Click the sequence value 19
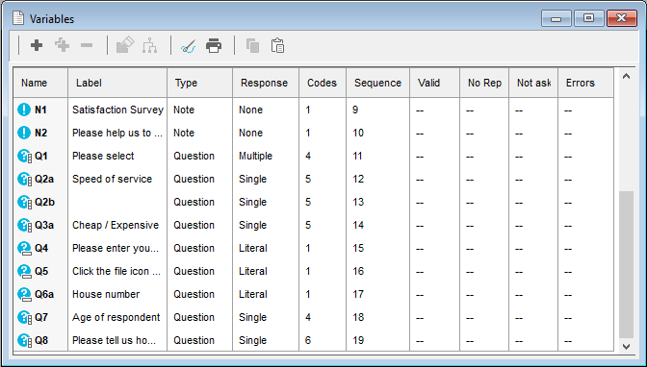Image resolution: width=647 pixels, height=367 pixels. (x=358, y=341)
